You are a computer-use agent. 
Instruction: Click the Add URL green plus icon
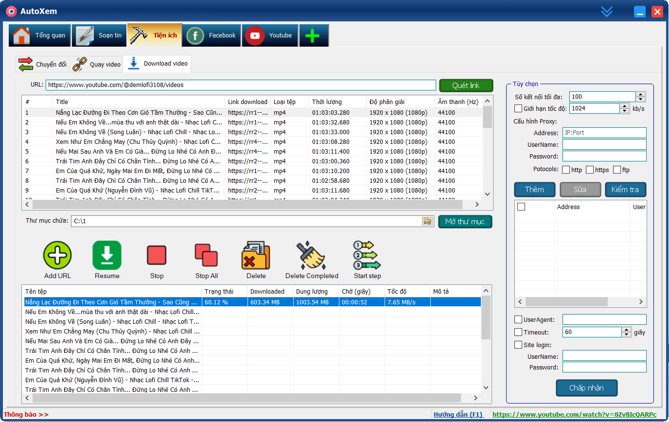[57, 255]
